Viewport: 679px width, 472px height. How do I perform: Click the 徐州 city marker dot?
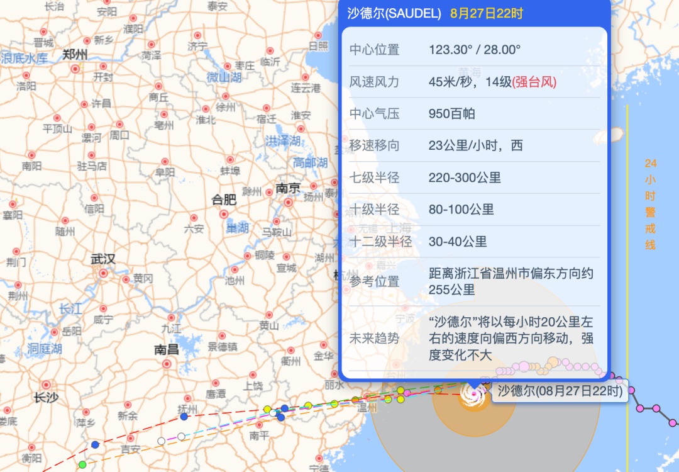click(x=226, y=96)
